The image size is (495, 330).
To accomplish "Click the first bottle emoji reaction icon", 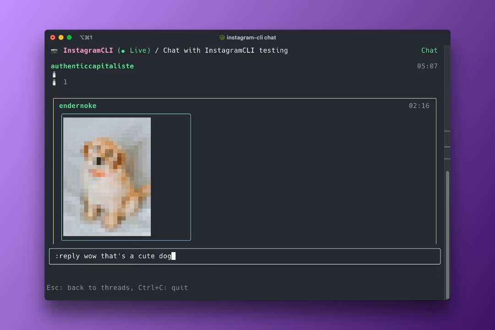I will 54,74.
